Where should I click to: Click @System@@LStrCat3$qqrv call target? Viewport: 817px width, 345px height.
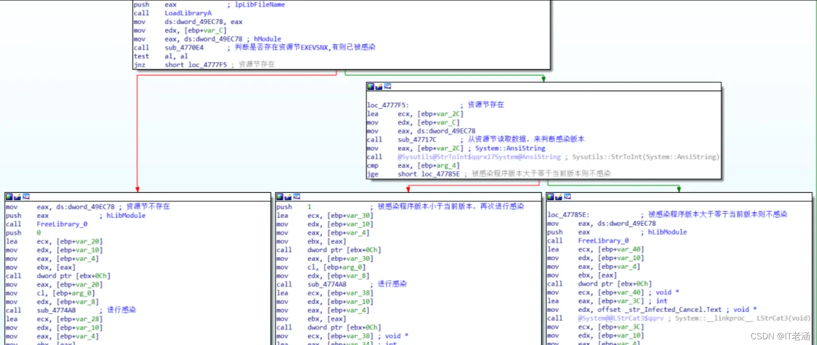(621, 319)
